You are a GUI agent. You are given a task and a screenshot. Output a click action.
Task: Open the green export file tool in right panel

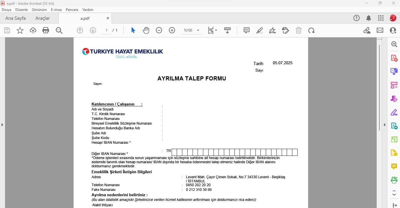[x=394, y=126]
